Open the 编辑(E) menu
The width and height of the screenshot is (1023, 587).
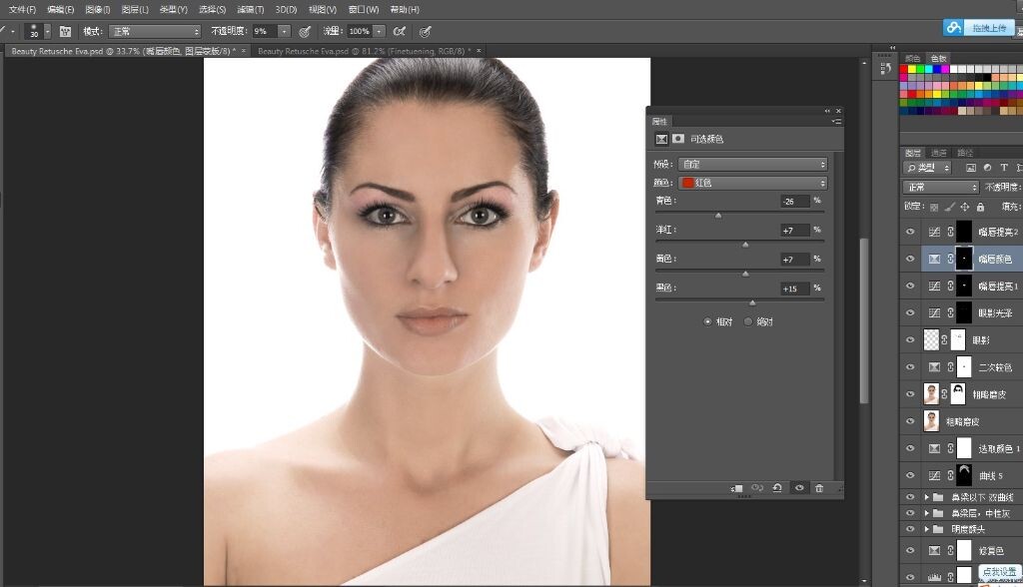(x=61, y=10)
